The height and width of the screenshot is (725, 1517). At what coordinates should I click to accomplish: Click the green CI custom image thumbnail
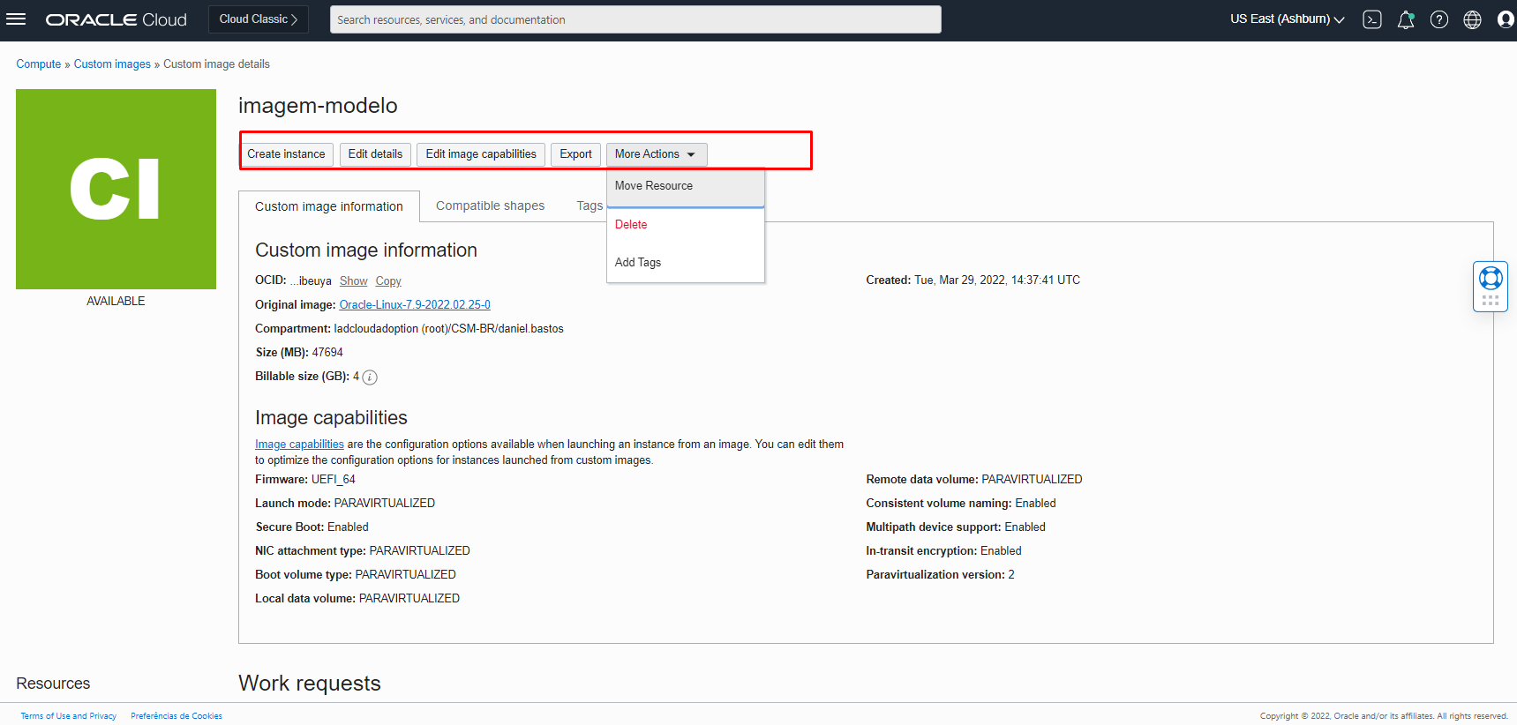[x=116, y=189]
